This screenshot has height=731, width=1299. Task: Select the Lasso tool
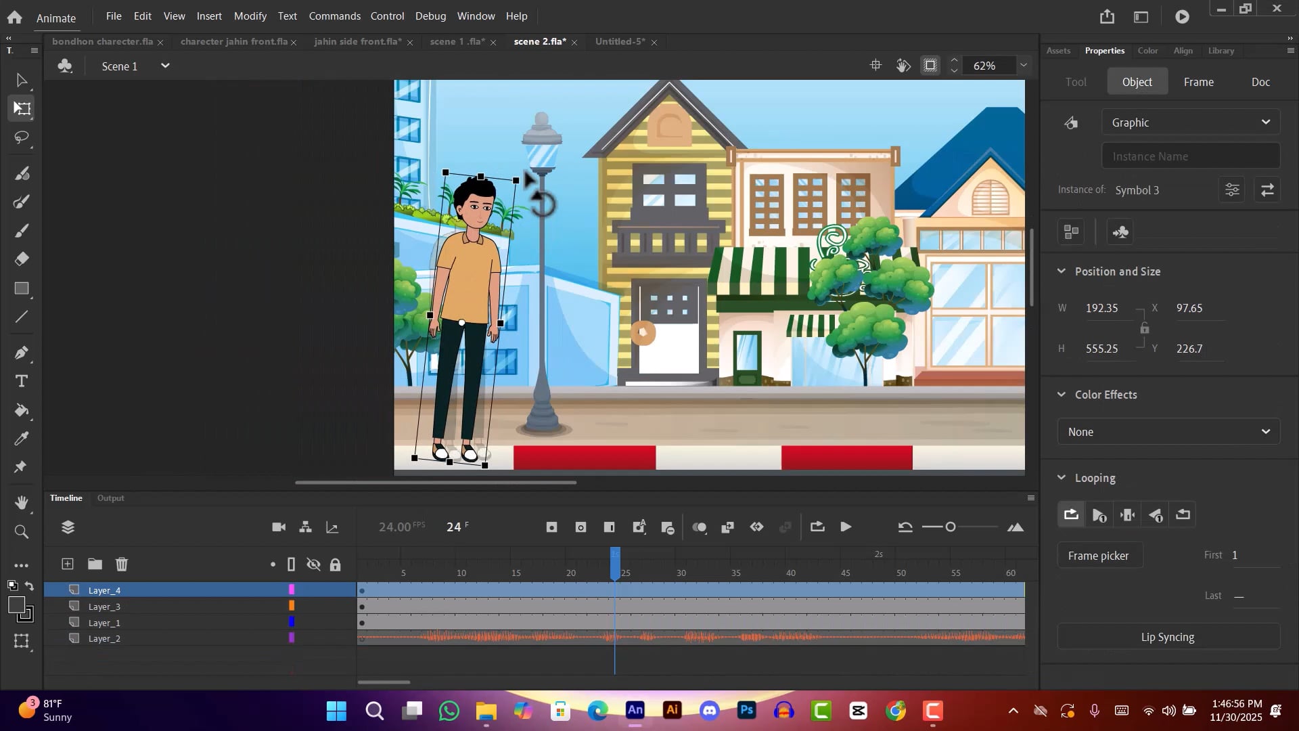click(22, 138)
